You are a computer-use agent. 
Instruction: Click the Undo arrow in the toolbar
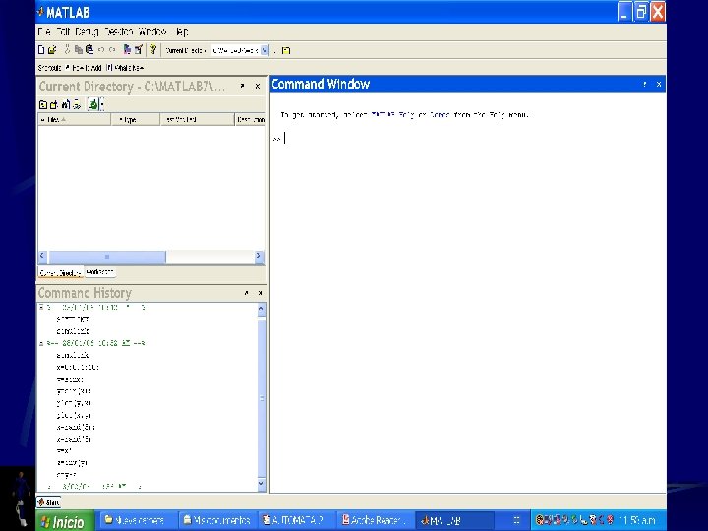pos(102,49)
